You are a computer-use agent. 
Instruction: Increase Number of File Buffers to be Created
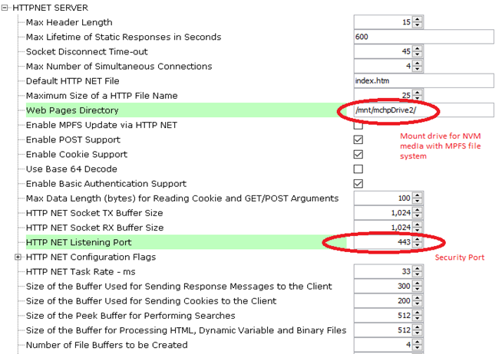(x=418, y=342)
